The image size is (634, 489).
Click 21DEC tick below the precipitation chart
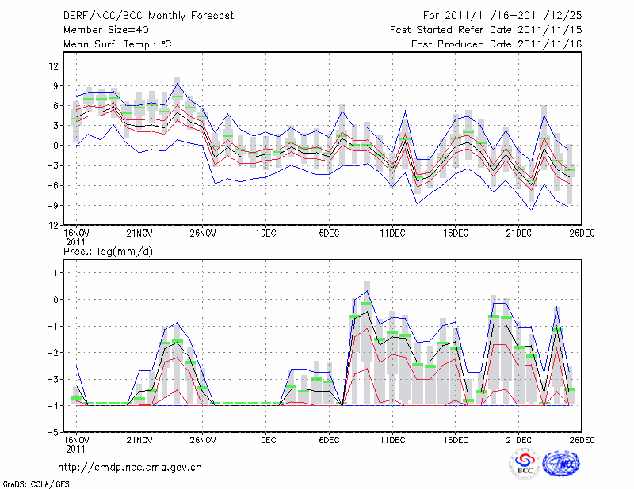(519, 440)
